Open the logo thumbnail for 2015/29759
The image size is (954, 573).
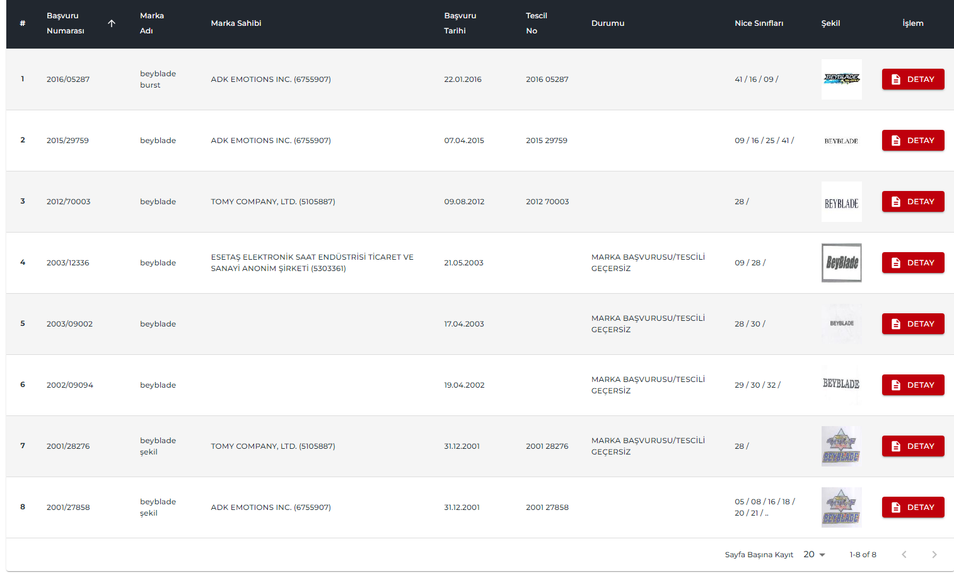tap(842, 141)
